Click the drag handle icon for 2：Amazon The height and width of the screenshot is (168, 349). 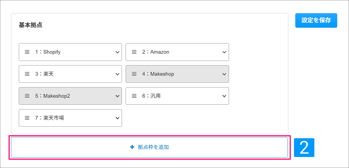pyautogui.click(x=134, y=52)
